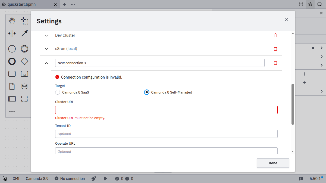Screen dimensions: 326x183
Task: Close the Settings dialog
Action: pyautogui.click(x=286, y=20)
